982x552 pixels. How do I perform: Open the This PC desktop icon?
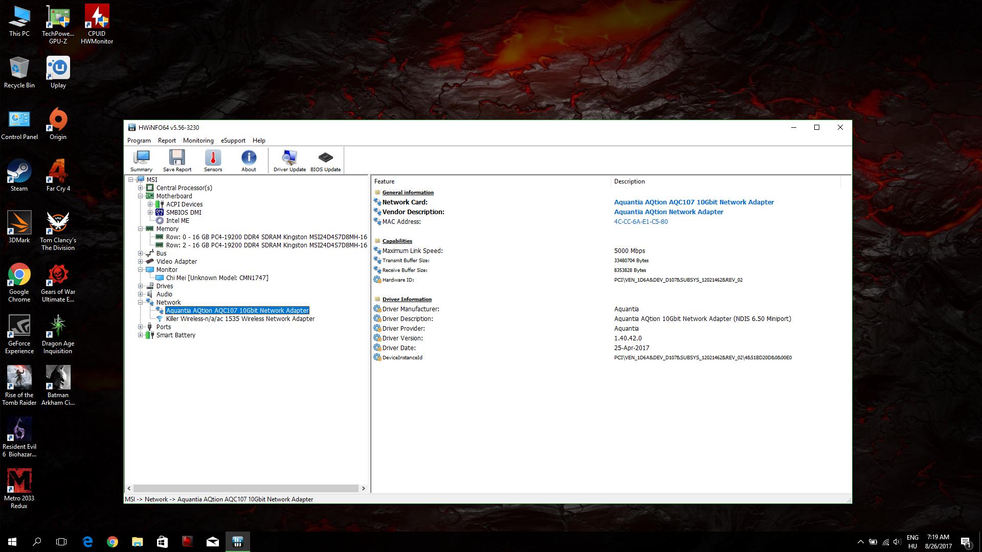point(19,21)
